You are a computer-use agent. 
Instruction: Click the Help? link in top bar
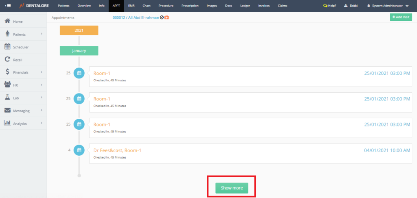click(x=329, y=6)
